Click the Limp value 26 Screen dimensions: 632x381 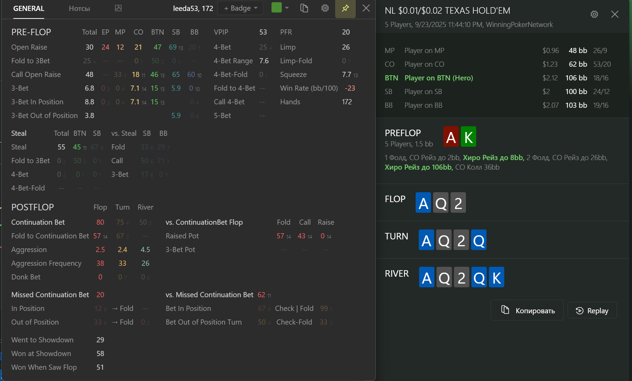(x=346, y=47)
